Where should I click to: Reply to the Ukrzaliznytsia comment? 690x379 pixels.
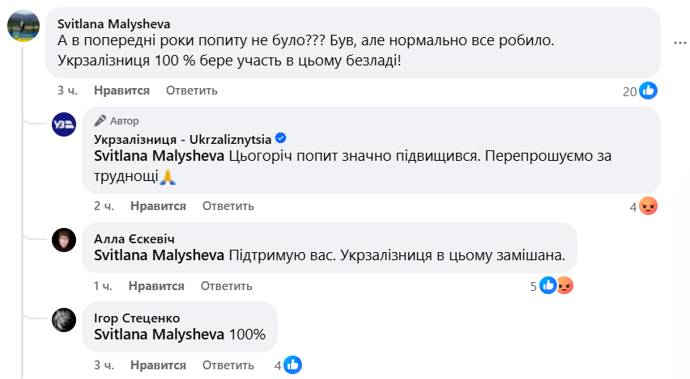pyautogui.click(x=228, y=206)
